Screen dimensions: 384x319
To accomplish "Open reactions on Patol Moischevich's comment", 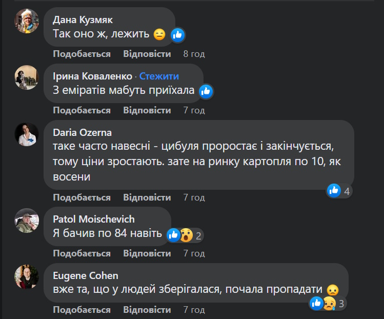I will pyautogui.click(x=185, y=235).
